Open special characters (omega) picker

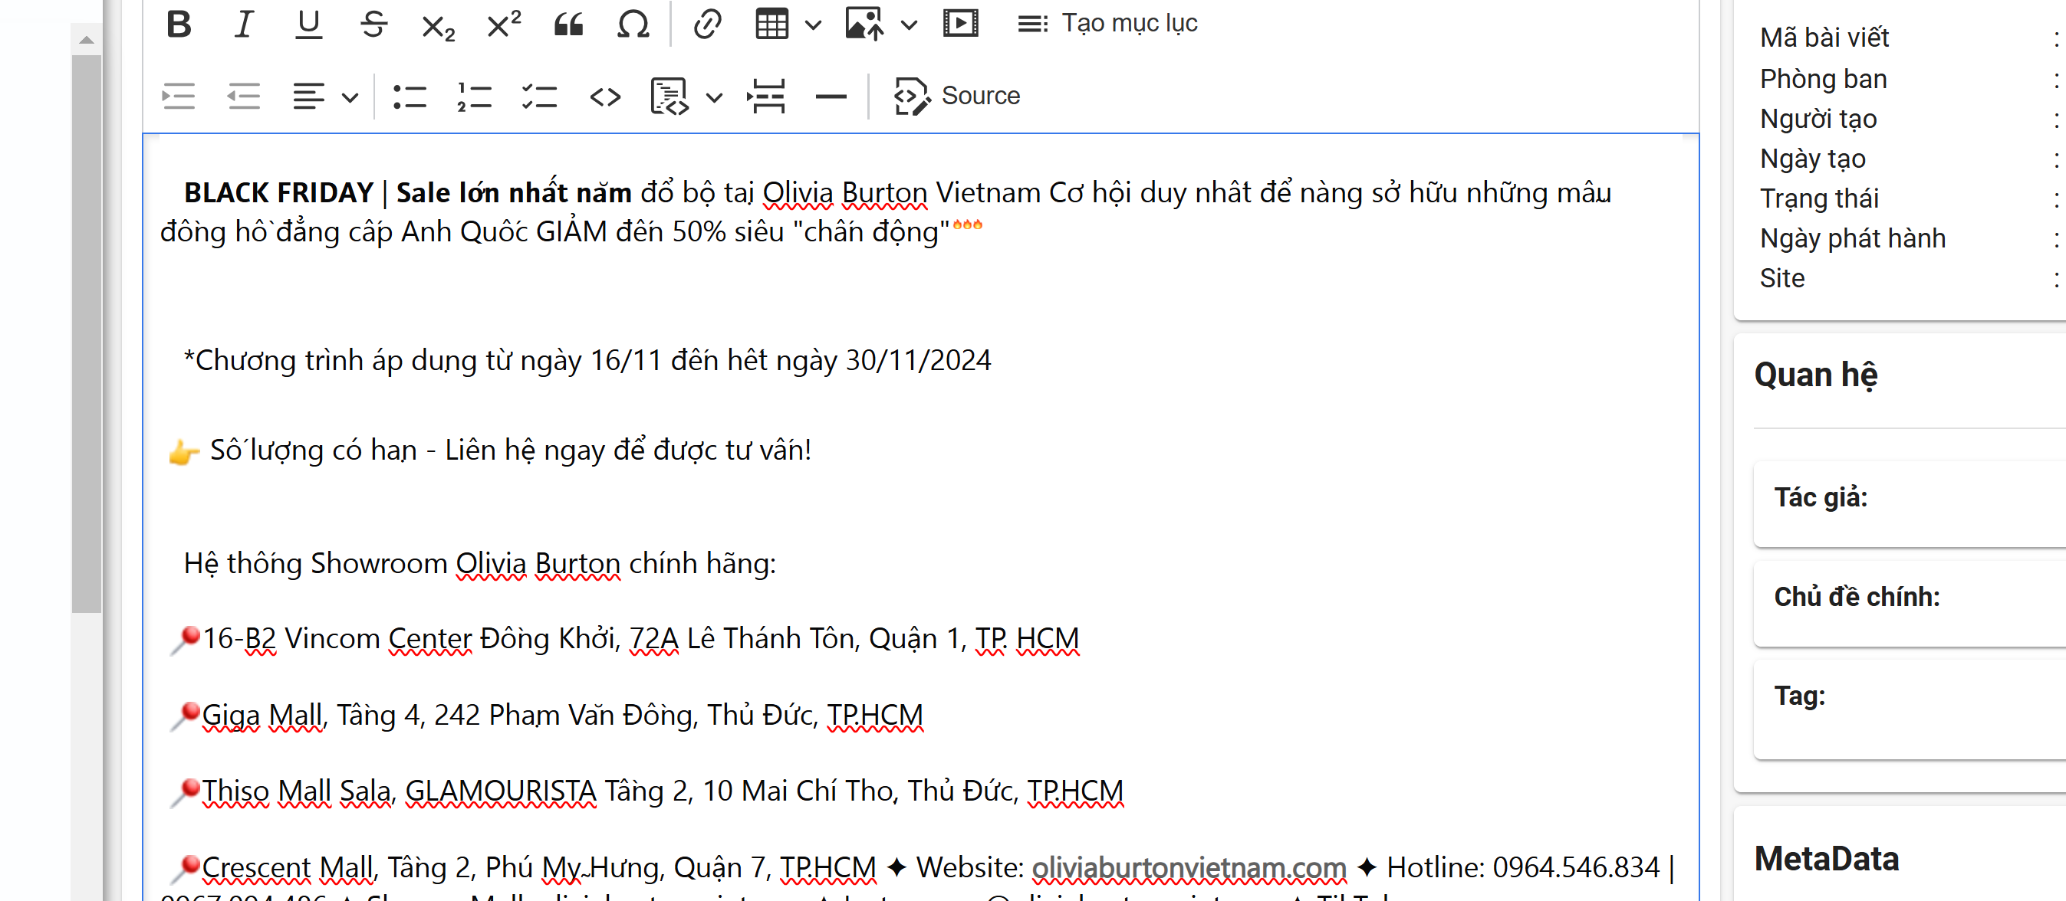coord(633,24)
